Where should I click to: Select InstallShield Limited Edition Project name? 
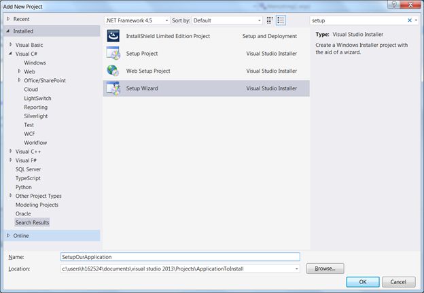tap(168, 36)
